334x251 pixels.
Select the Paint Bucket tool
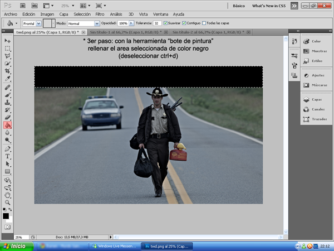coord(8,126)
